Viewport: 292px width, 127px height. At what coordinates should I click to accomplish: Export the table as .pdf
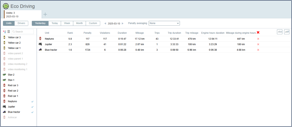tap(286, 32)
